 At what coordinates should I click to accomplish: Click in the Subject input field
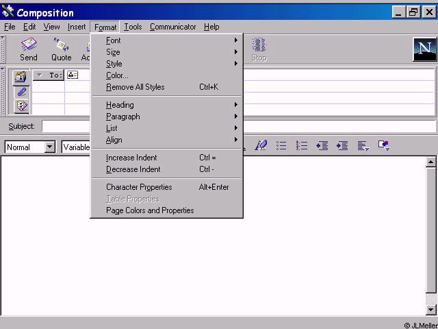click(x=239, y=126)
